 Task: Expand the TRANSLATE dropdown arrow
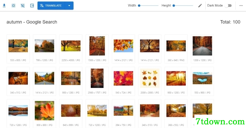click(x=69, y=5)
